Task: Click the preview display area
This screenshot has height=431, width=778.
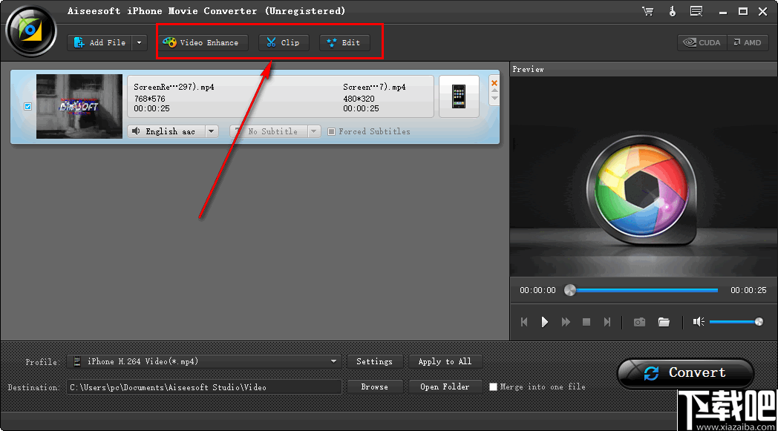Action: [644, 176]
